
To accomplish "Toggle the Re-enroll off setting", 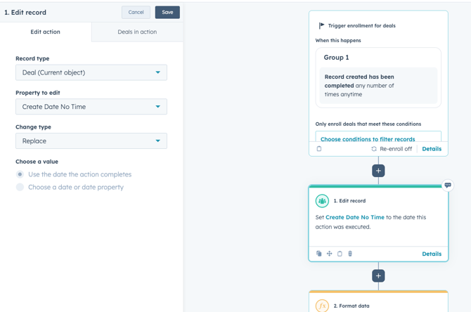I will (392, 149).
